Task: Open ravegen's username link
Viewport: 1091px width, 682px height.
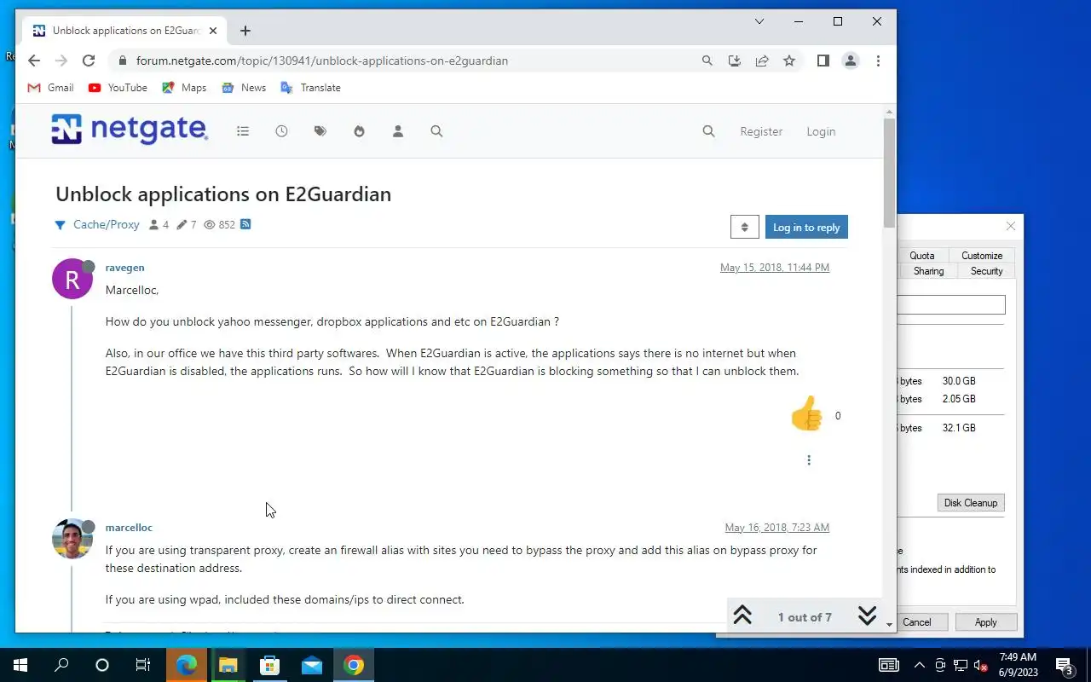Action: (124, 268)
